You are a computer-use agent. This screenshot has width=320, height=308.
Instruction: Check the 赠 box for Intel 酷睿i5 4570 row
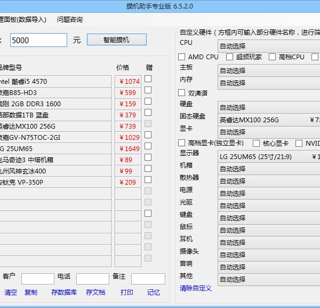coord(148,79)
